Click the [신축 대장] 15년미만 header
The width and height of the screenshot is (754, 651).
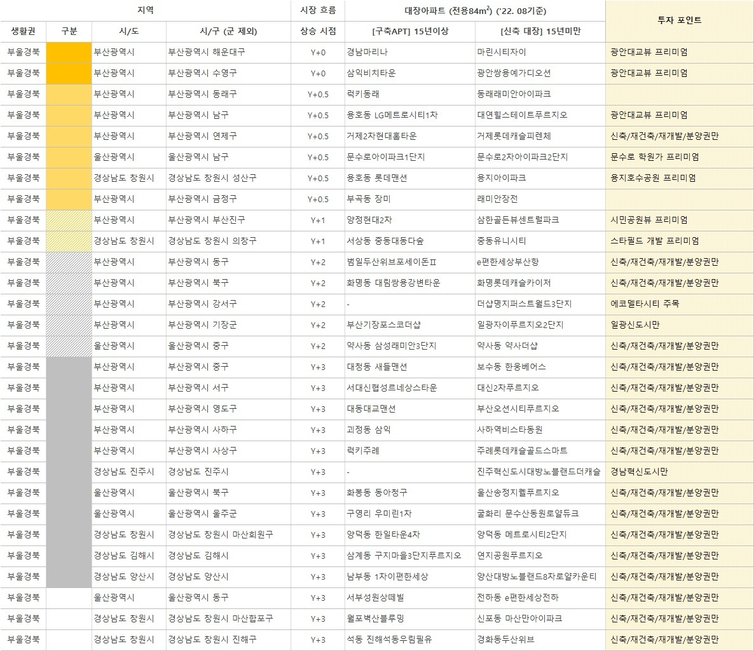click(x=540, y=32)
